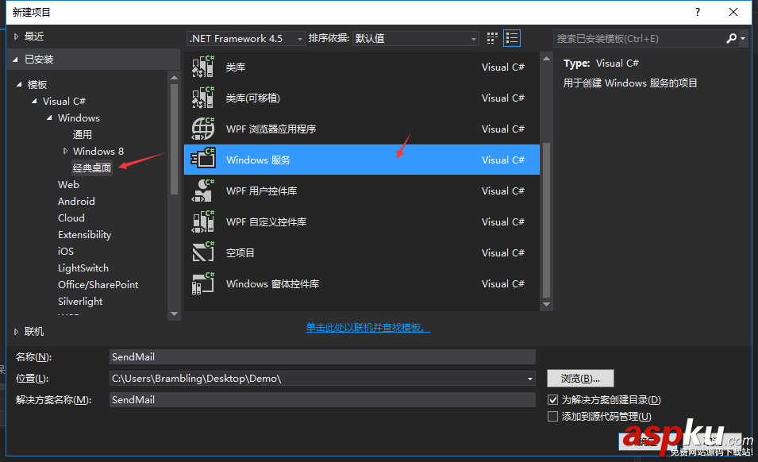Click the 浏览(B)... button
Screen dimensions: 758x462
pyautogui.click(x=580, y=379)
